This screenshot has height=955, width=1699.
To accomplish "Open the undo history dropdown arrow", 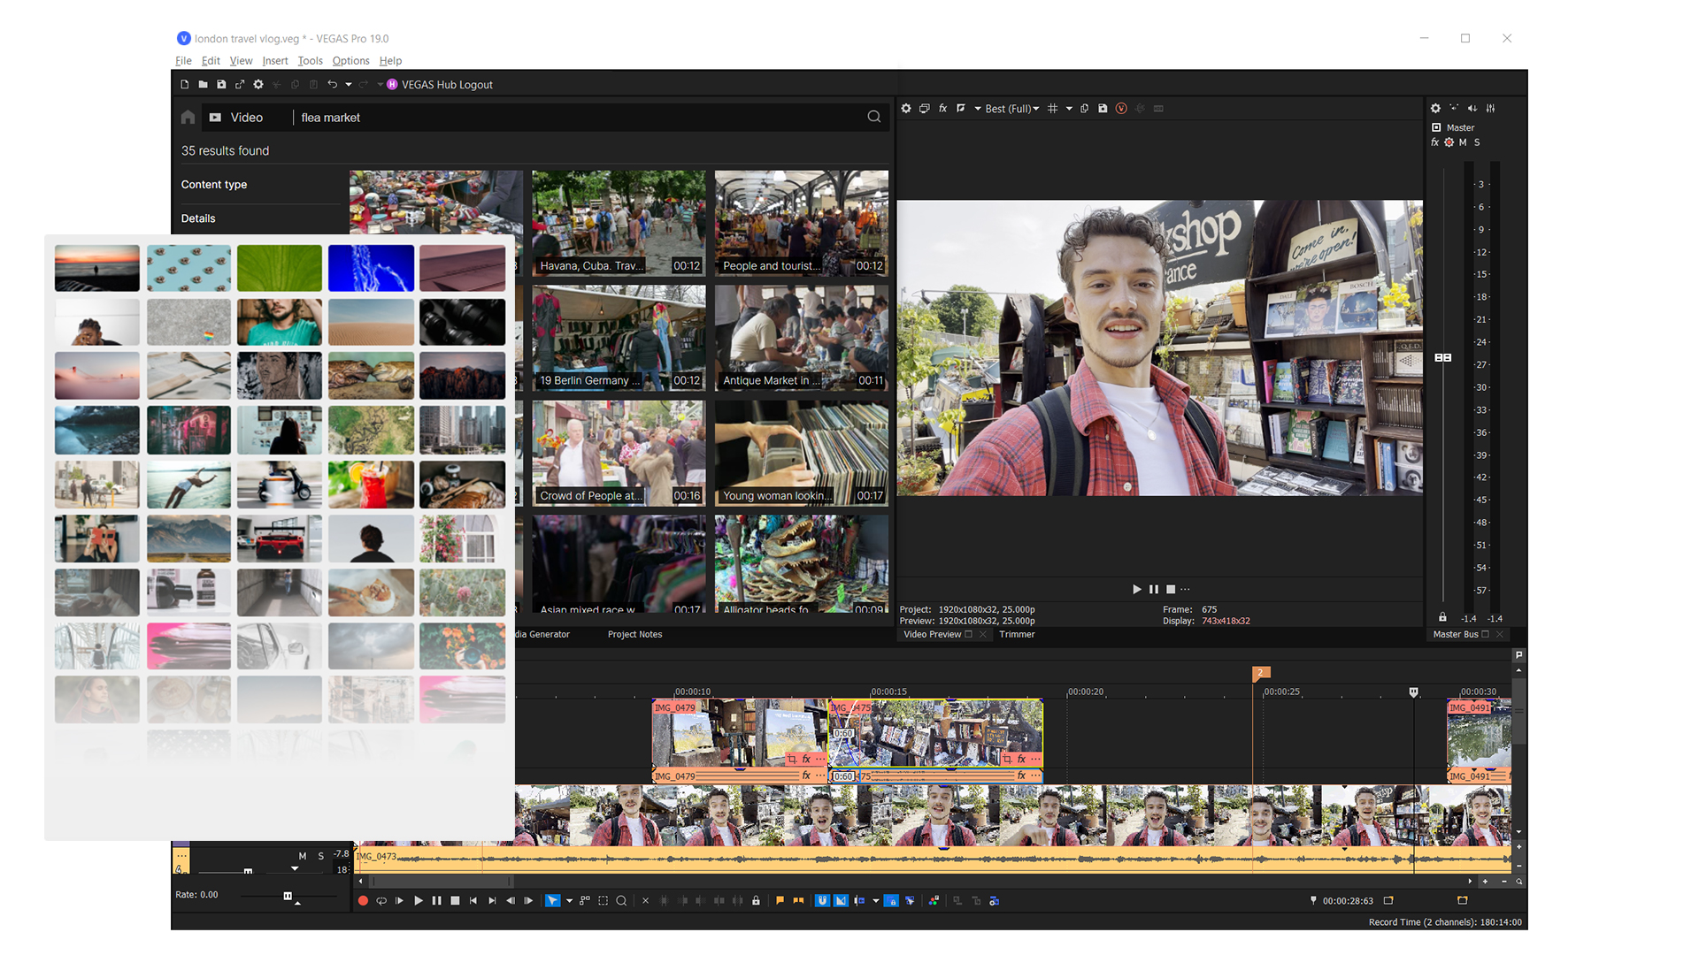I will tap(349, 85).
